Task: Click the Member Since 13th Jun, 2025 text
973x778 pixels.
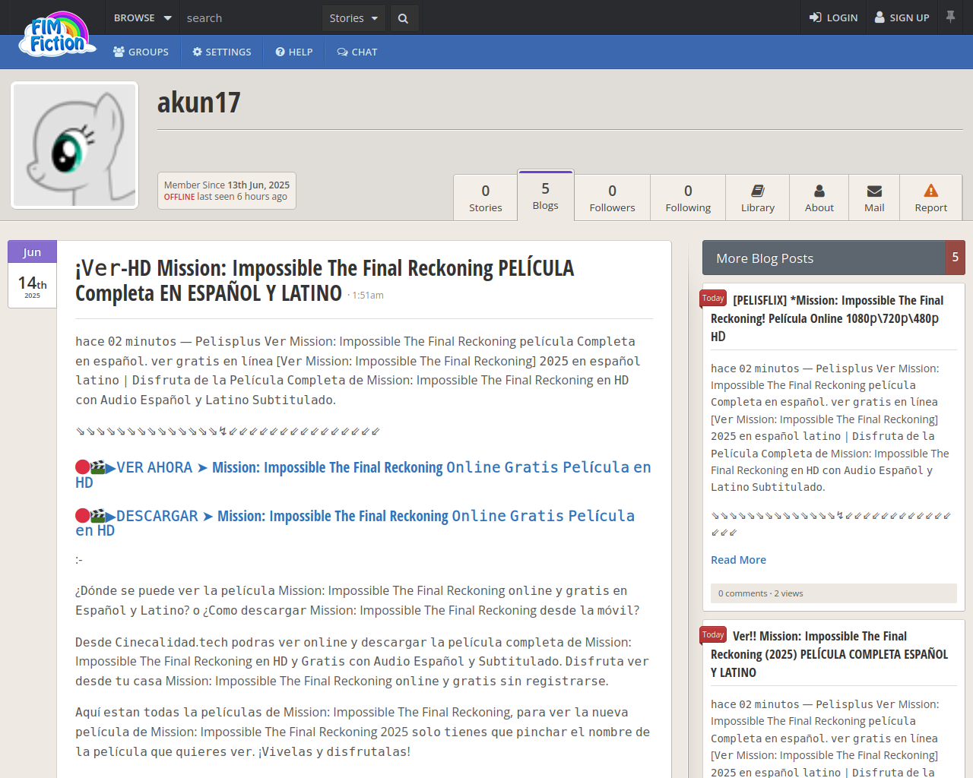Action: click(x=227, y=185)
